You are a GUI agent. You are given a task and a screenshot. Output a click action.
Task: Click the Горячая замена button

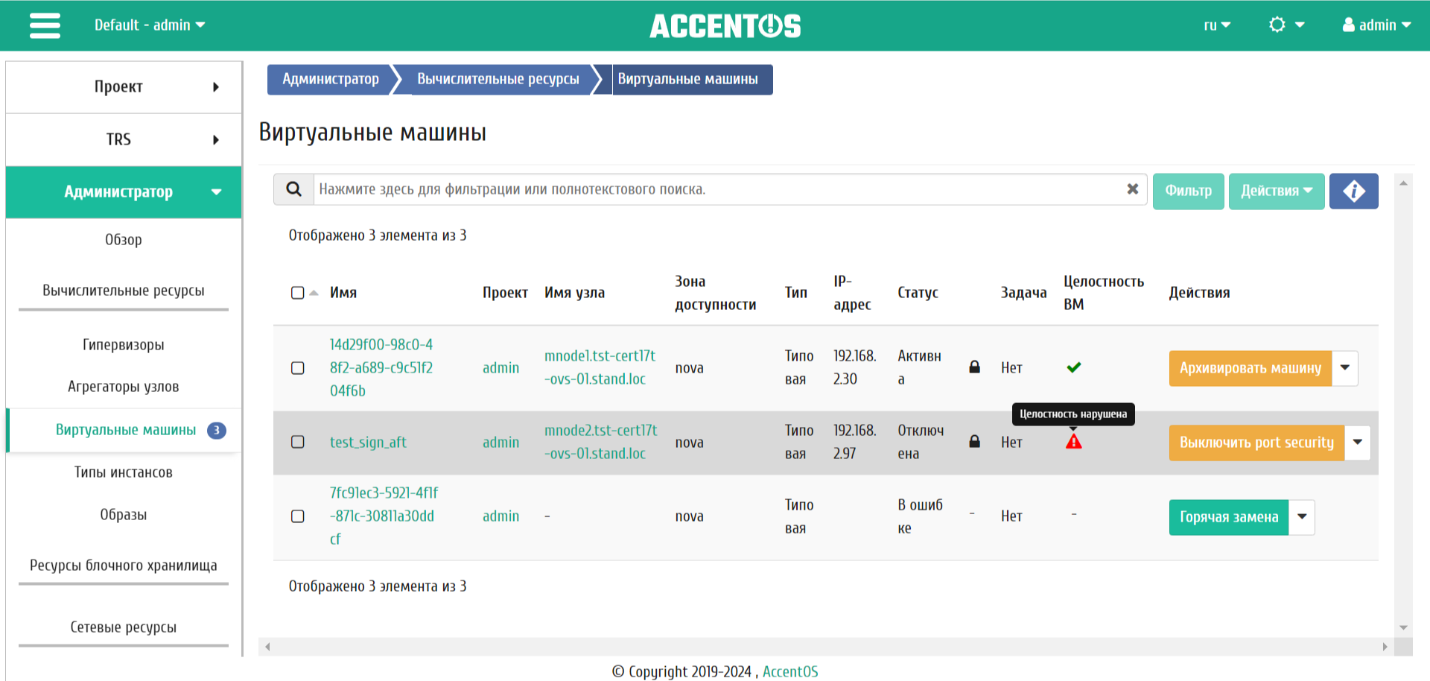click(1228, 517)
